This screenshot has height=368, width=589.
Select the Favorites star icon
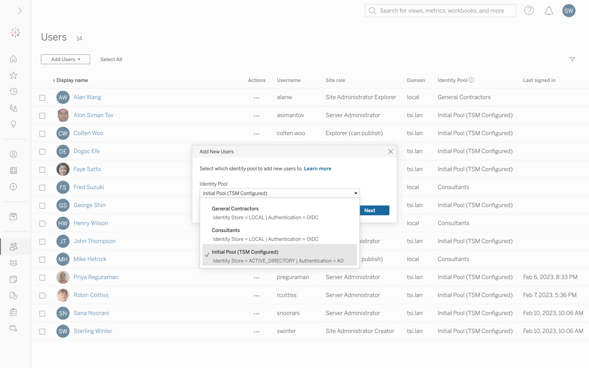tap(14, 75)
